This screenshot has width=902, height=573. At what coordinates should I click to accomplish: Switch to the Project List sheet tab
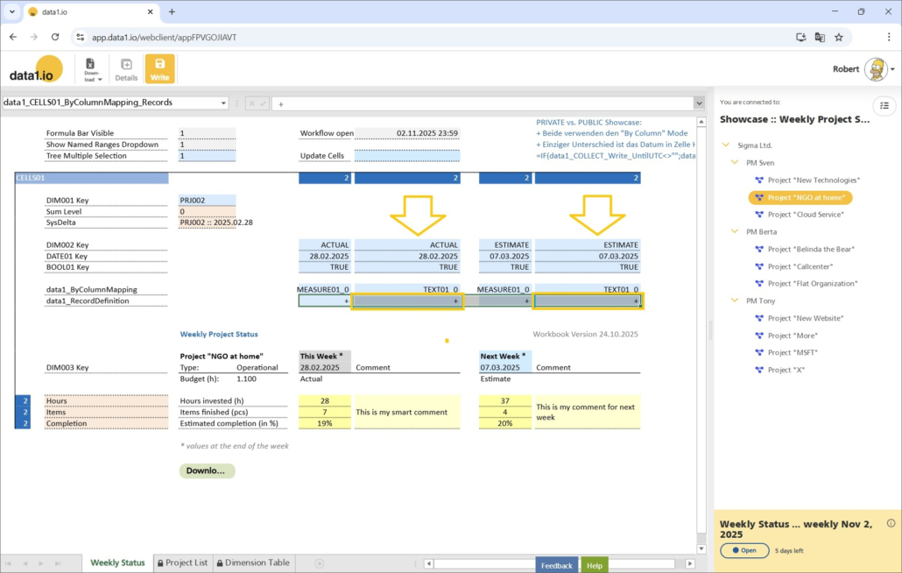[x=182, y=562]
